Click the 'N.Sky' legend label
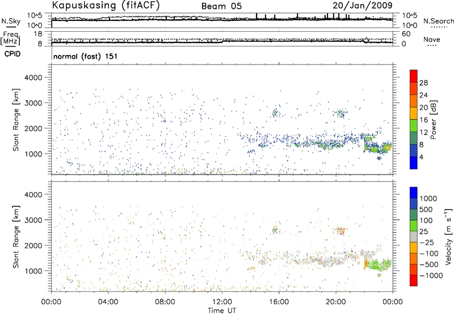The height and width of the screenshot is (314, 454). (11, 21)
